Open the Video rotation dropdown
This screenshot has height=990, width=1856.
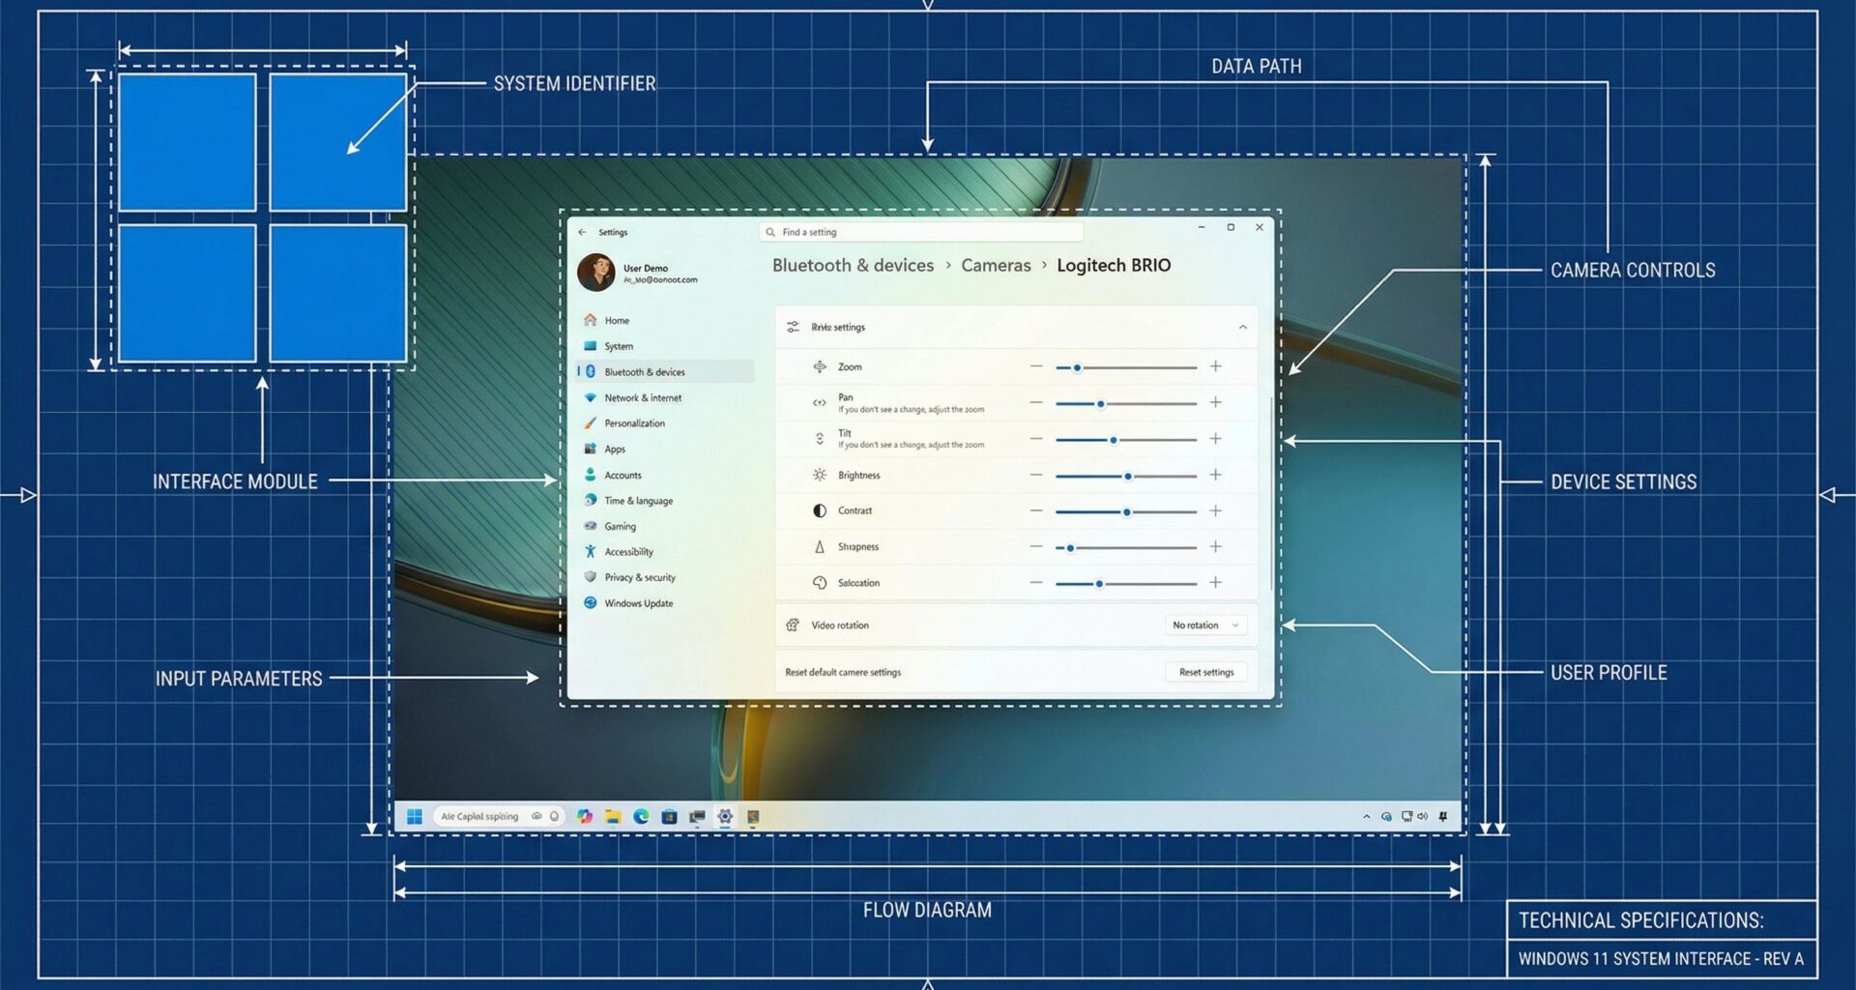[x=1204, y=625]
